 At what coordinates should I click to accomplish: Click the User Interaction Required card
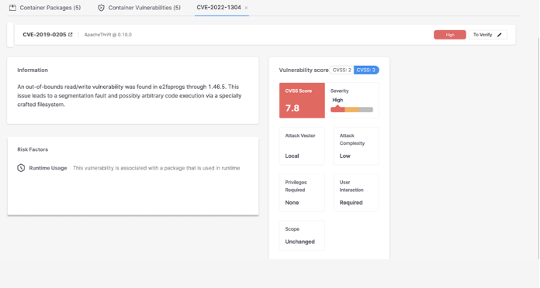pos(356,193)
